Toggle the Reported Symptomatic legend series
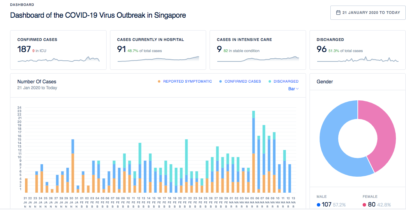The width and height of the screenshot is (406, 210). (187, 81)
